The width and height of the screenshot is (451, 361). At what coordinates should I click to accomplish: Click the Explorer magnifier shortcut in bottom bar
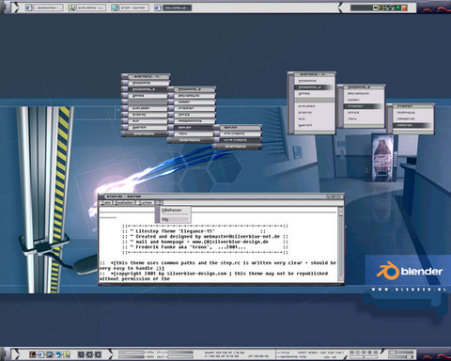pos(67,354)
